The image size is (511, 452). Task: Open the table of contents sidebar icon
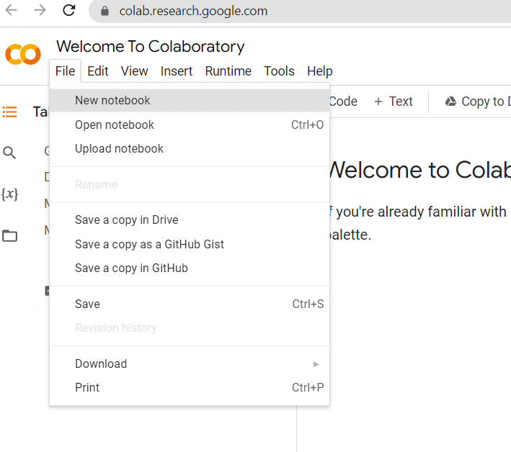[x=10, y=112]
